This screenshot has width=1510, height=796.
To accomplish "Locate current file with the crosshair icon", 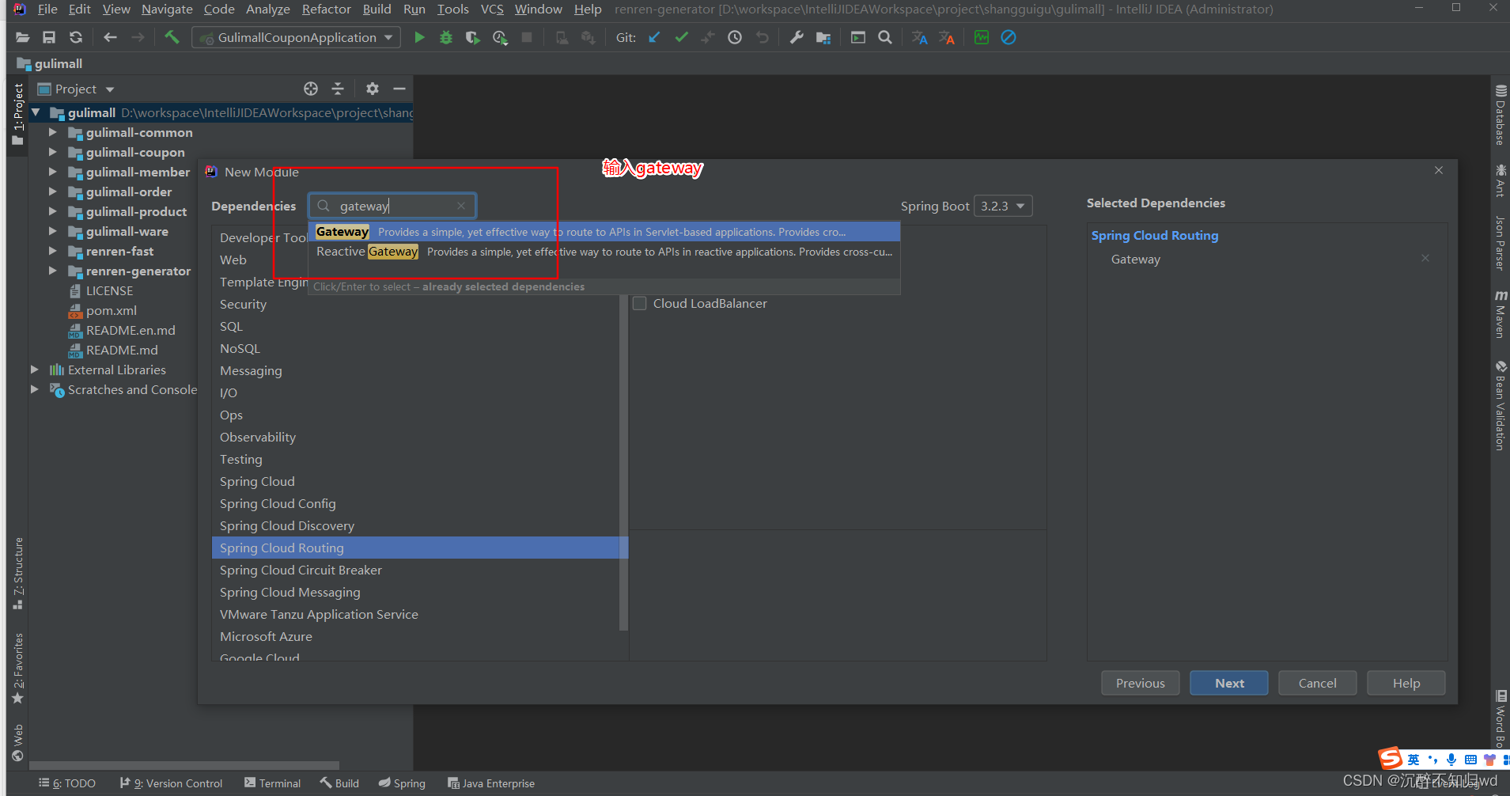I will [311, 89].
